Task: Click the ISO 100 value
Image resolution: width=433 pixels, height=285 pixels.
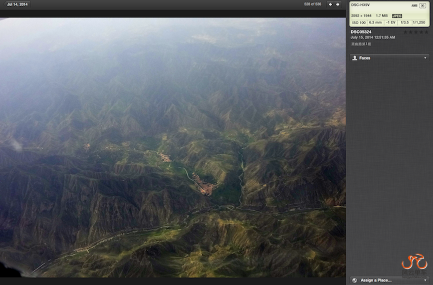Action: pyautogui.click(x=359, y=23)
